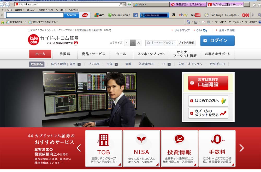The width and height of the screenshot is (261, 172).
Task: Open the スマホ・タブレット navigation tab
Action: [151, 54]
